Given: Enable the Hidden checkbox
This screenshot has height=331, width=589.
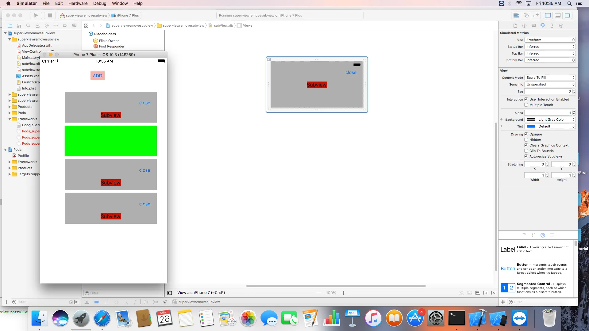Looking at the screenshot, I should (x=526, y=140).
